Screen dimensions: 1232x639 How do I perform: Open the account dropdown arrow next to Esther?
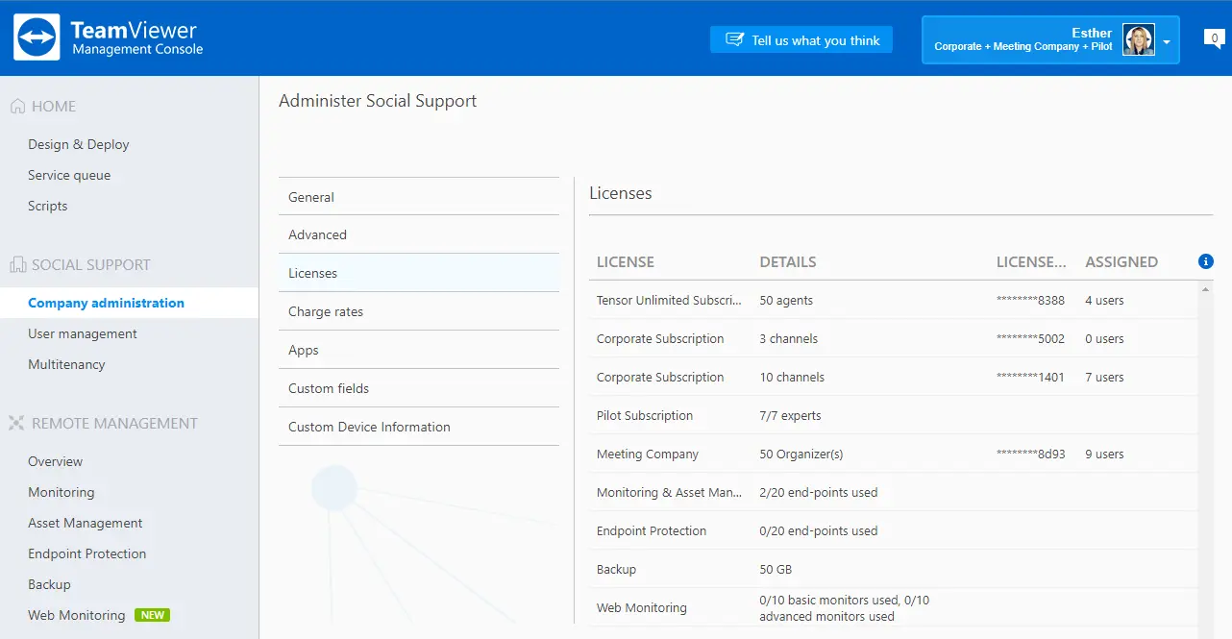point(1167,42)
